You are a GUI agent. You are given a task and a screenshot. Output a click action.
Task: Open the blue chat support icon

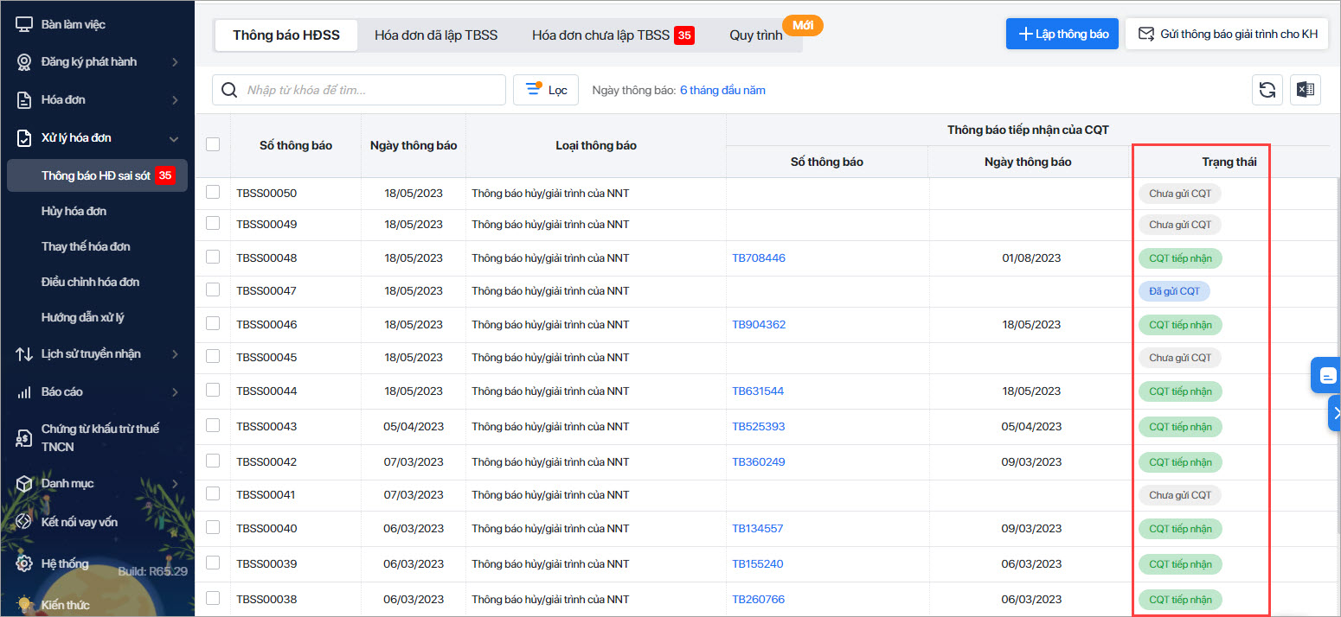1325,376
